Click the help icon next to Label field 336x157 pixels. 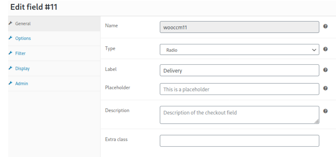point(325,70)
